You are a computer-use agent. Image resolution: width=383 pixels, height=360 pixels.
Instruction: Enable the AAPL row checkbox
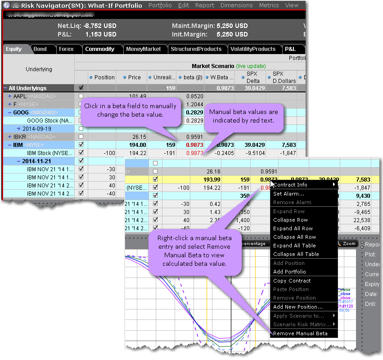[81, 96]
